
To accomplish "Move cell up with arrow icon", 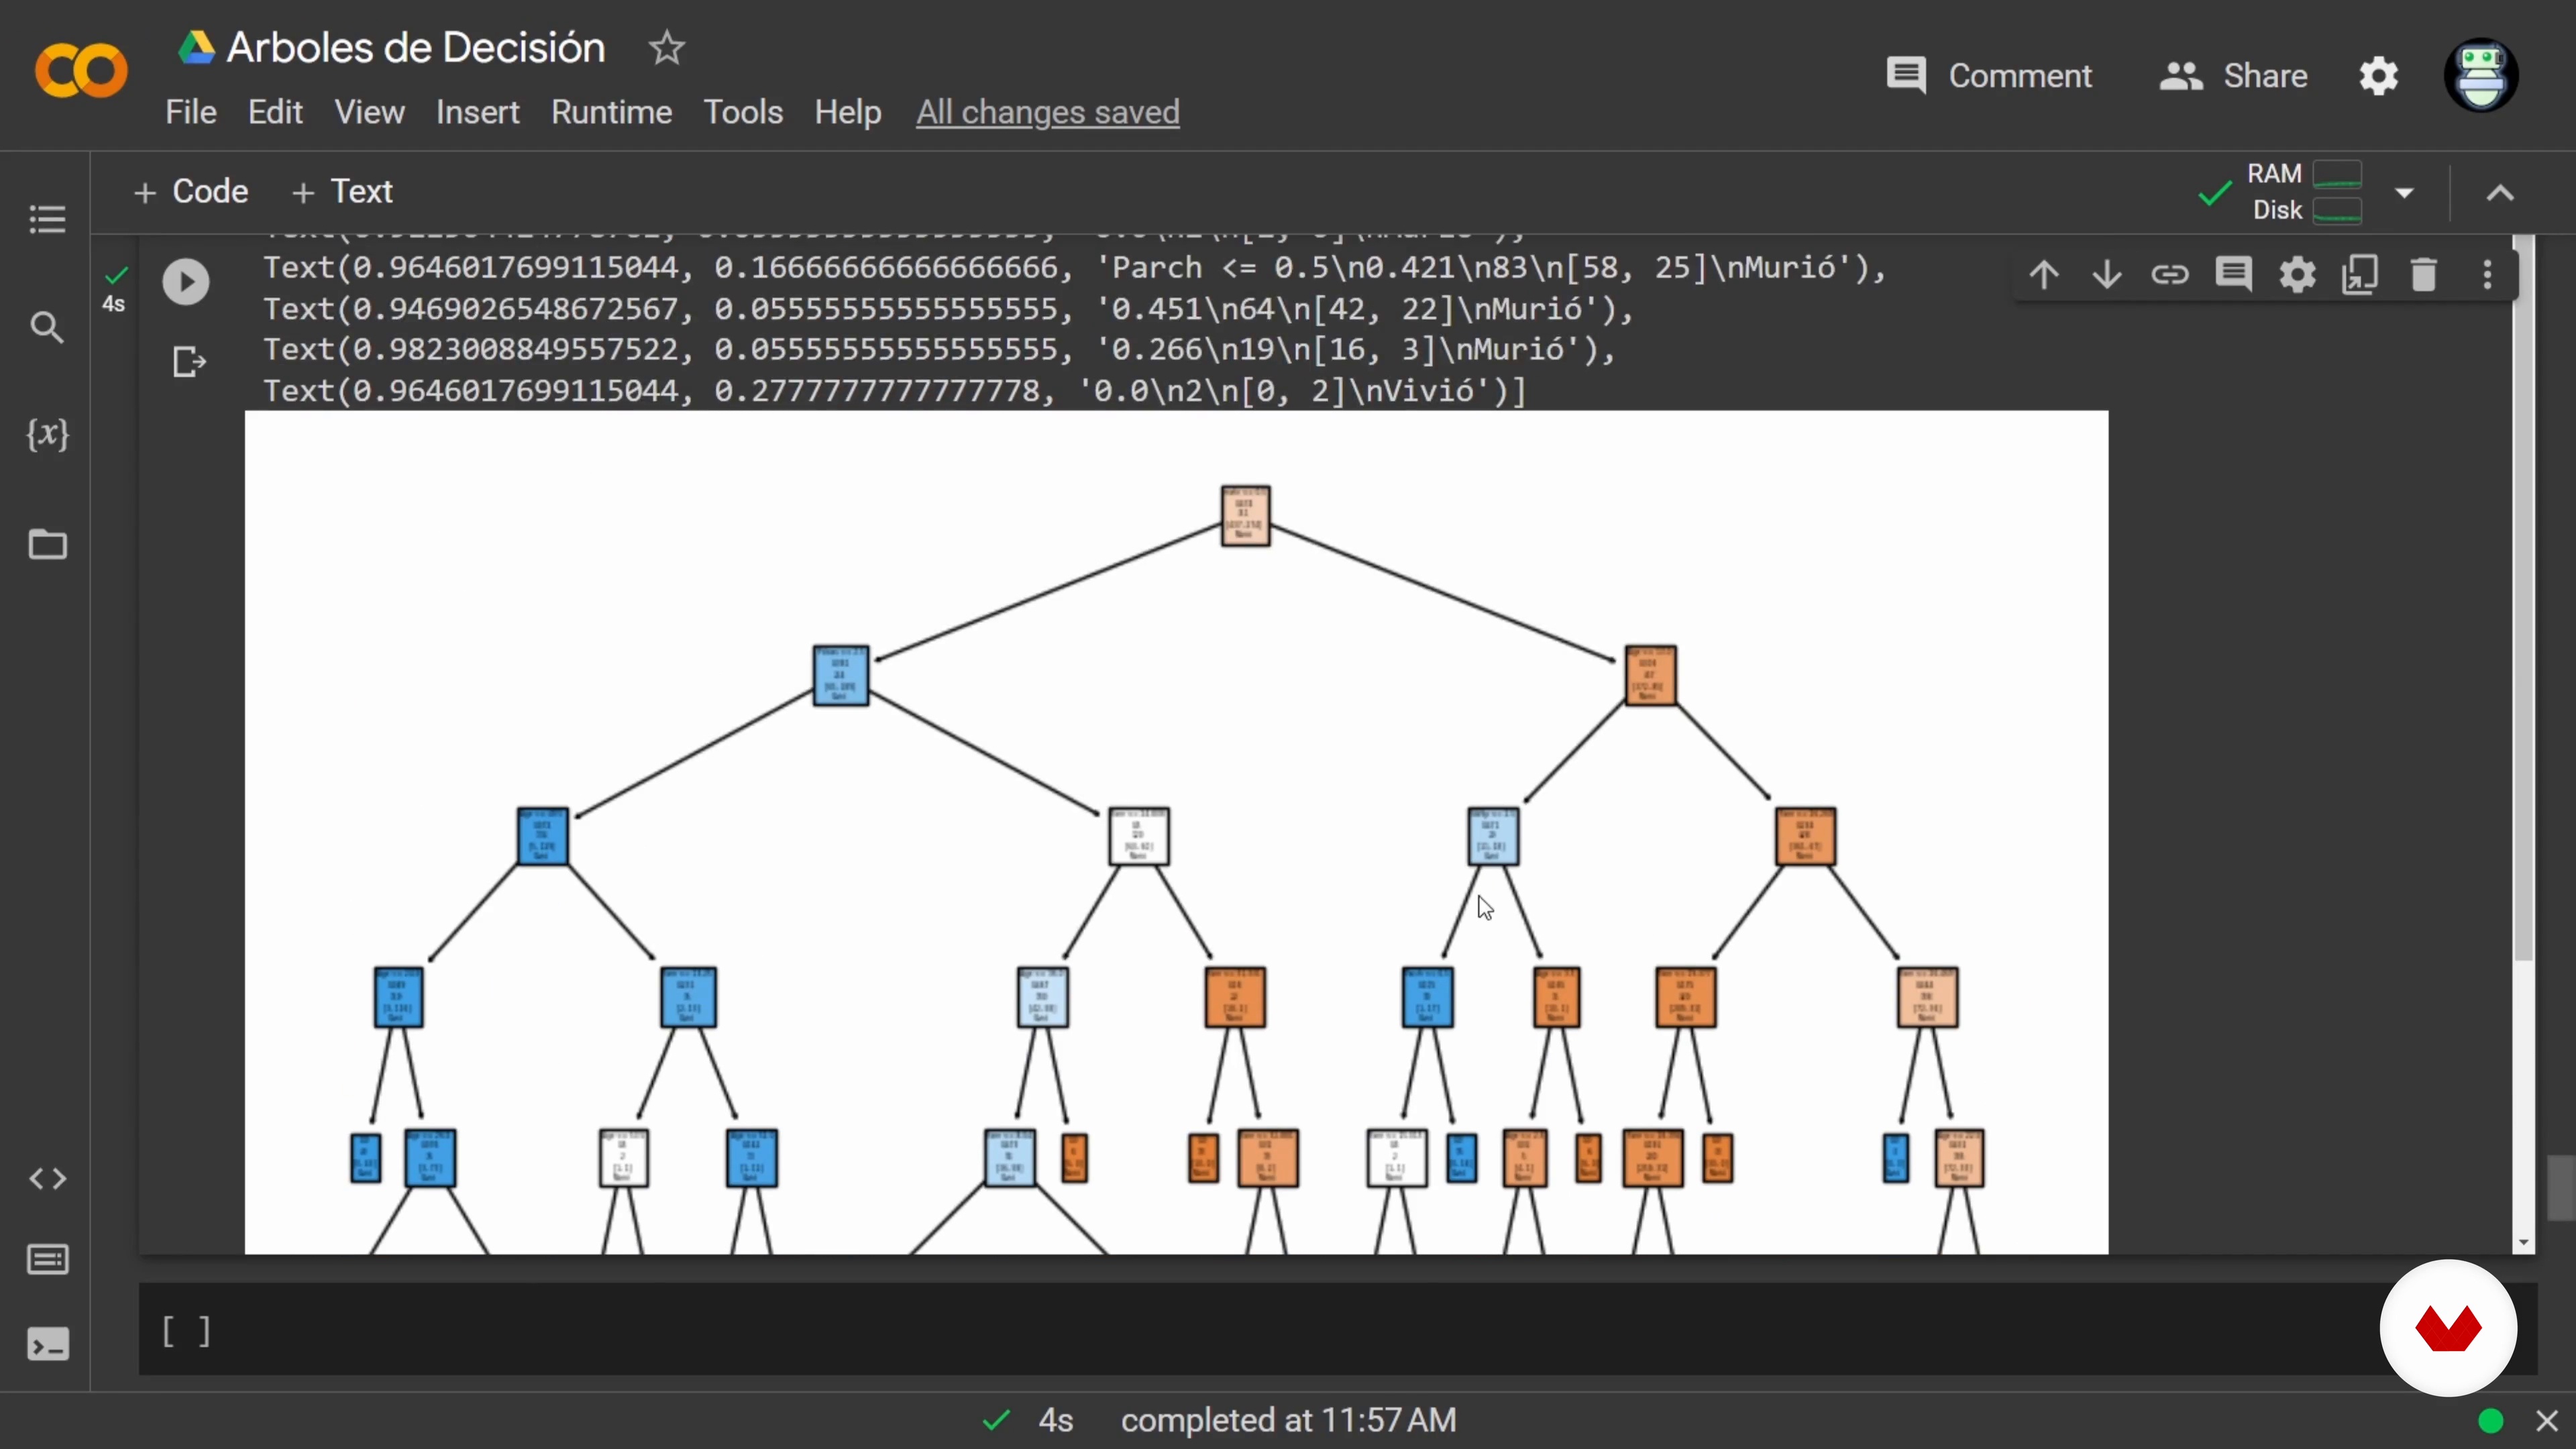I will (x=2043, y=274).
